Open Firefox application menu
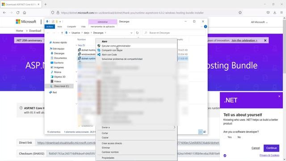This screenshot has height=161, width=286. (282, 13)
